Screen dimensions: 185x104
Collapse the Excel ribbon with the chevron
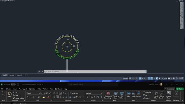point(182,101)
